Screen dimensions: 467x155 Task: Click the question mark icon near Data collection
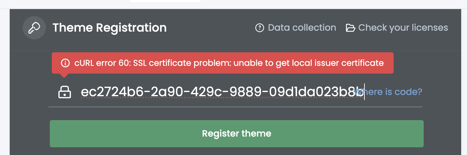260,28
